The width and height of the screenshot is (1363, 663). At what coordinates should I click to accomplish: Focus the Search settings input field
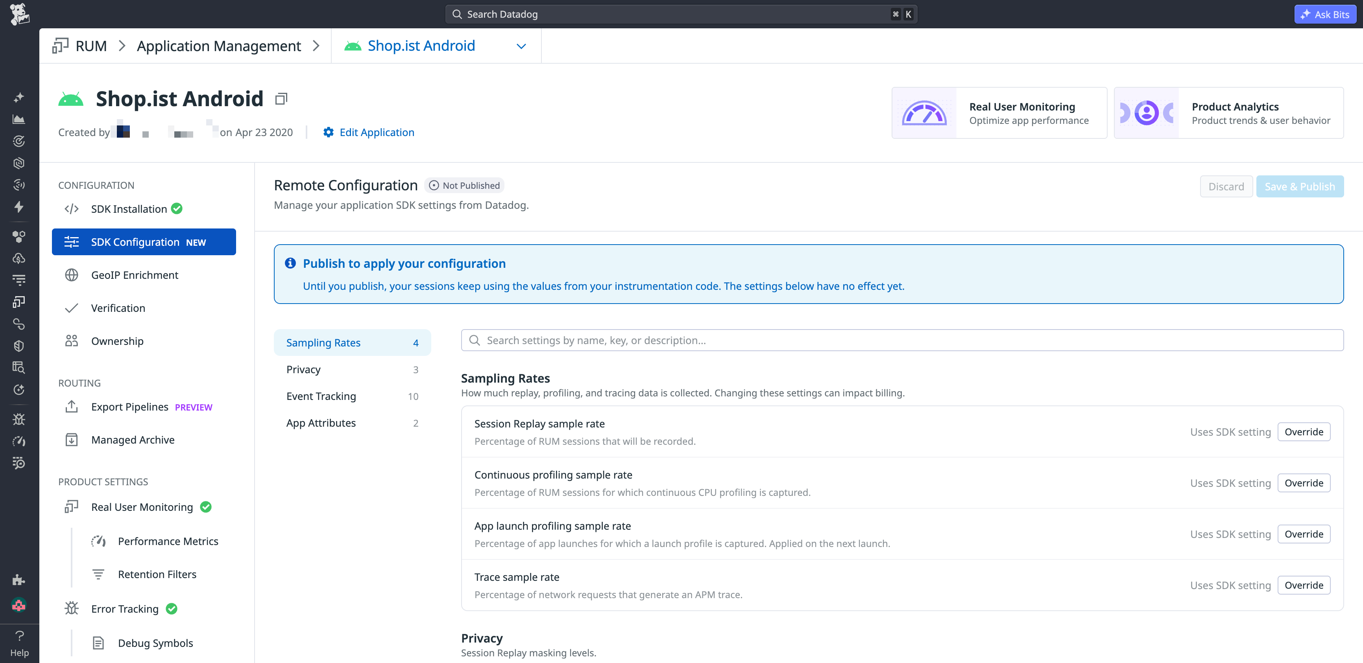pos(902,340)
